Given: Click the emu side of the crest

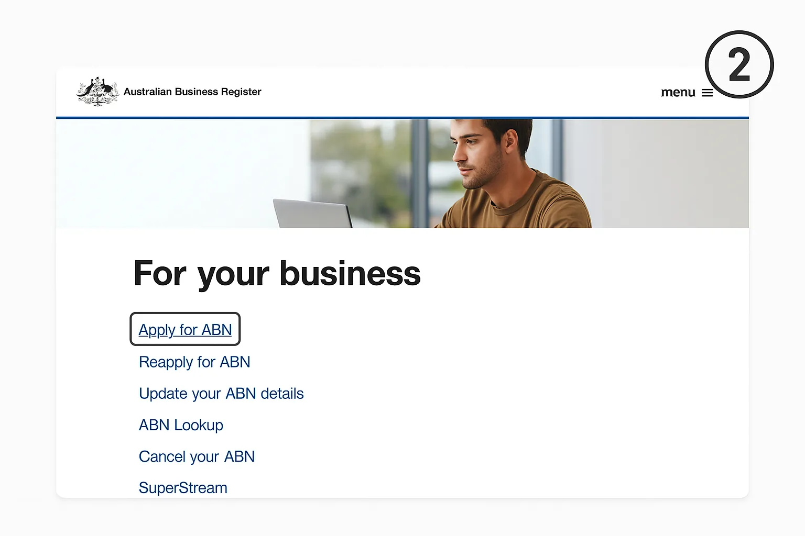Looking at the screenshot, I should [x=107, y=90].
